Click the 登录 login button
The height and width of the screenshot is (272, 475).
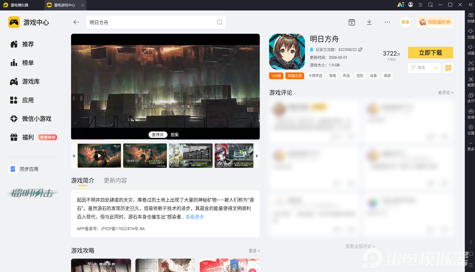coord(405,22)
